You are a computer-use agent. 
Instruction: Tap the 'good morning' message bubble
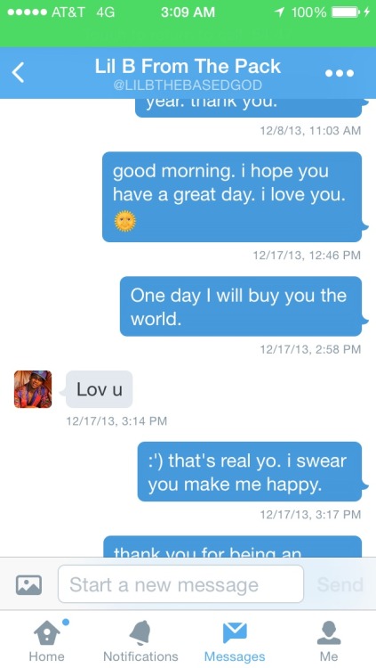(232, 197)
